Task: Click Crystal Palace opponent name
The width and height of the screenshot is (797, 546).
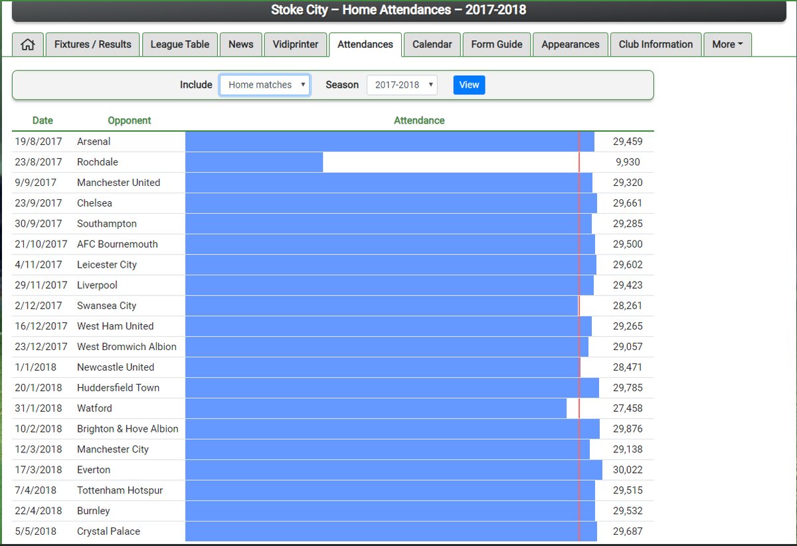Action: (x=108, y=531)
